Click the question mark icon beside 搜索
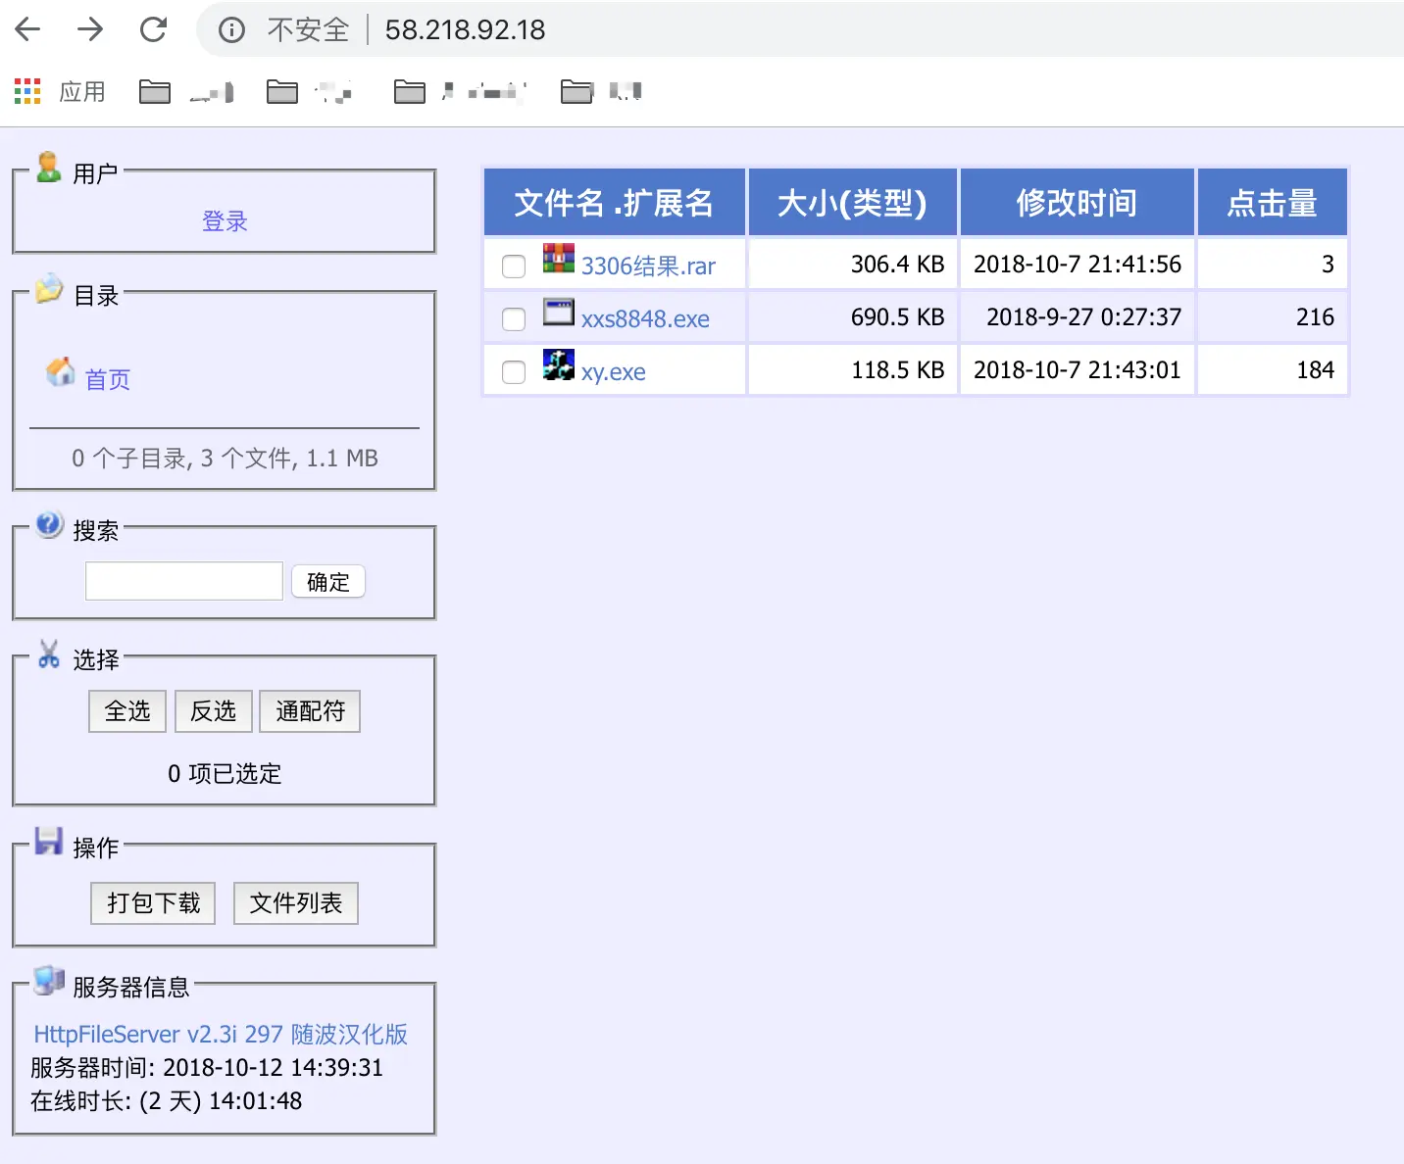 (x=50, y=524)
